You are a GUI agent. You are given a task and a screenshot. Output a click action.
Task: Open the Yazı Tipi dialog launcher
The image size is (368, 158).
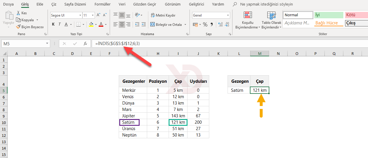pyautogui.click(x=108, y=34)
